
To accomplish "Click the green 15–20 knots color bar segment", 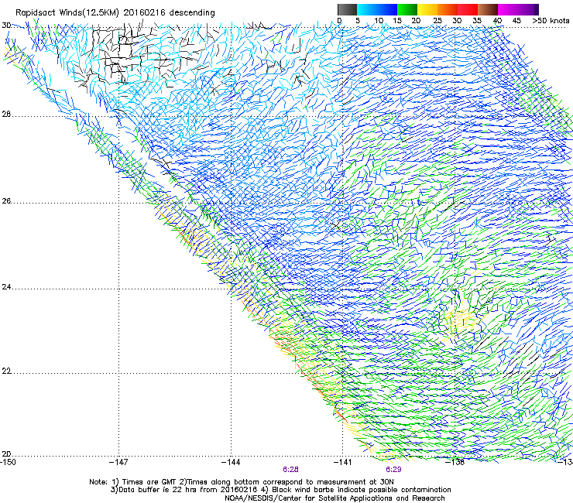I will coord(407,9).
